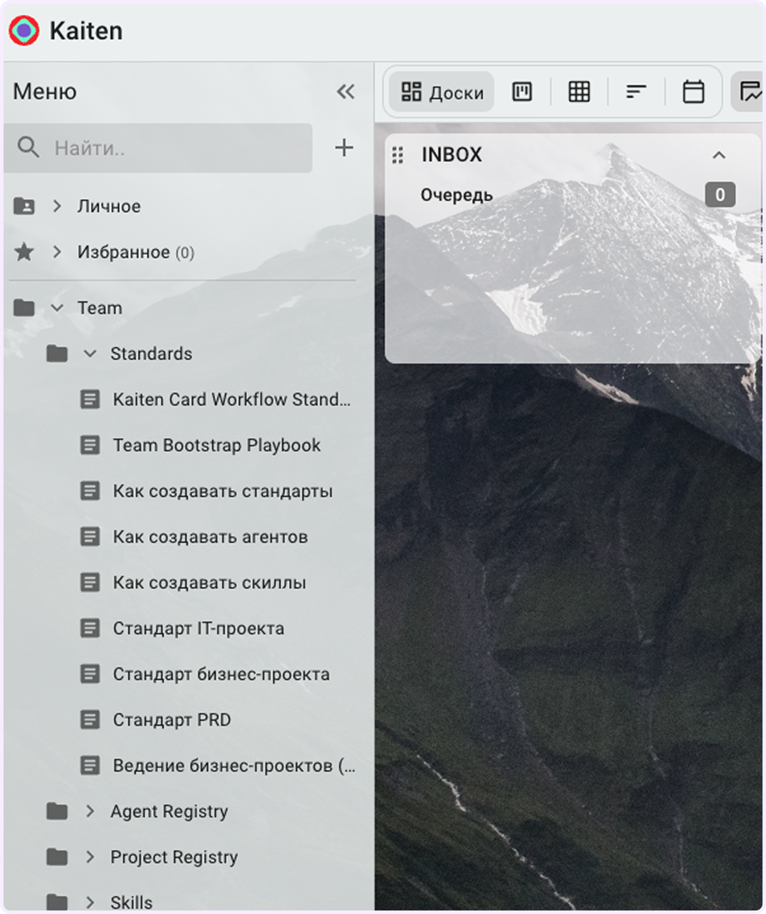Open the sorted list view icon

point(636,92)
